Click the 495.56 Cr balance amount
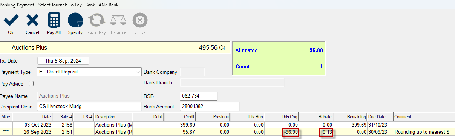Viewport: 455px width, 139px height. pyautogui.click(x=212, y=48)
